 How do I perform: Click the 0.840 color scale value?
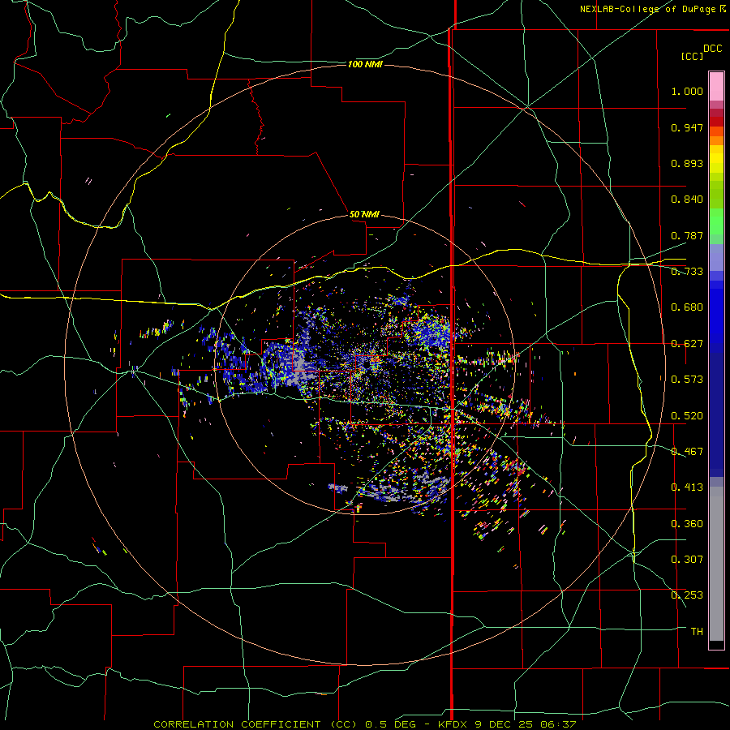(687, 200)
